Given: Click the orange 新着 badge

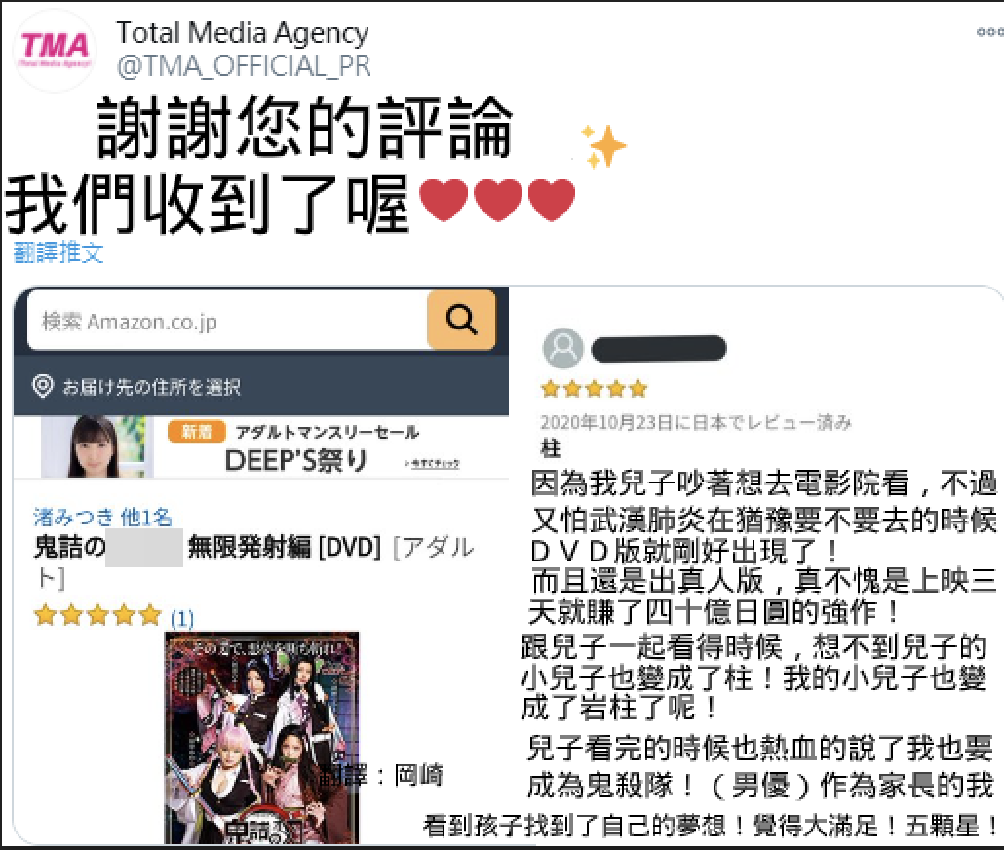Looking at the screenshot, I should [x=197, y=432].
